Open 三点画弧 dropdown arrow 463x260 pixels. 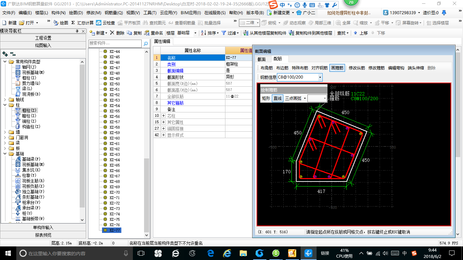(x=305, y=98)
